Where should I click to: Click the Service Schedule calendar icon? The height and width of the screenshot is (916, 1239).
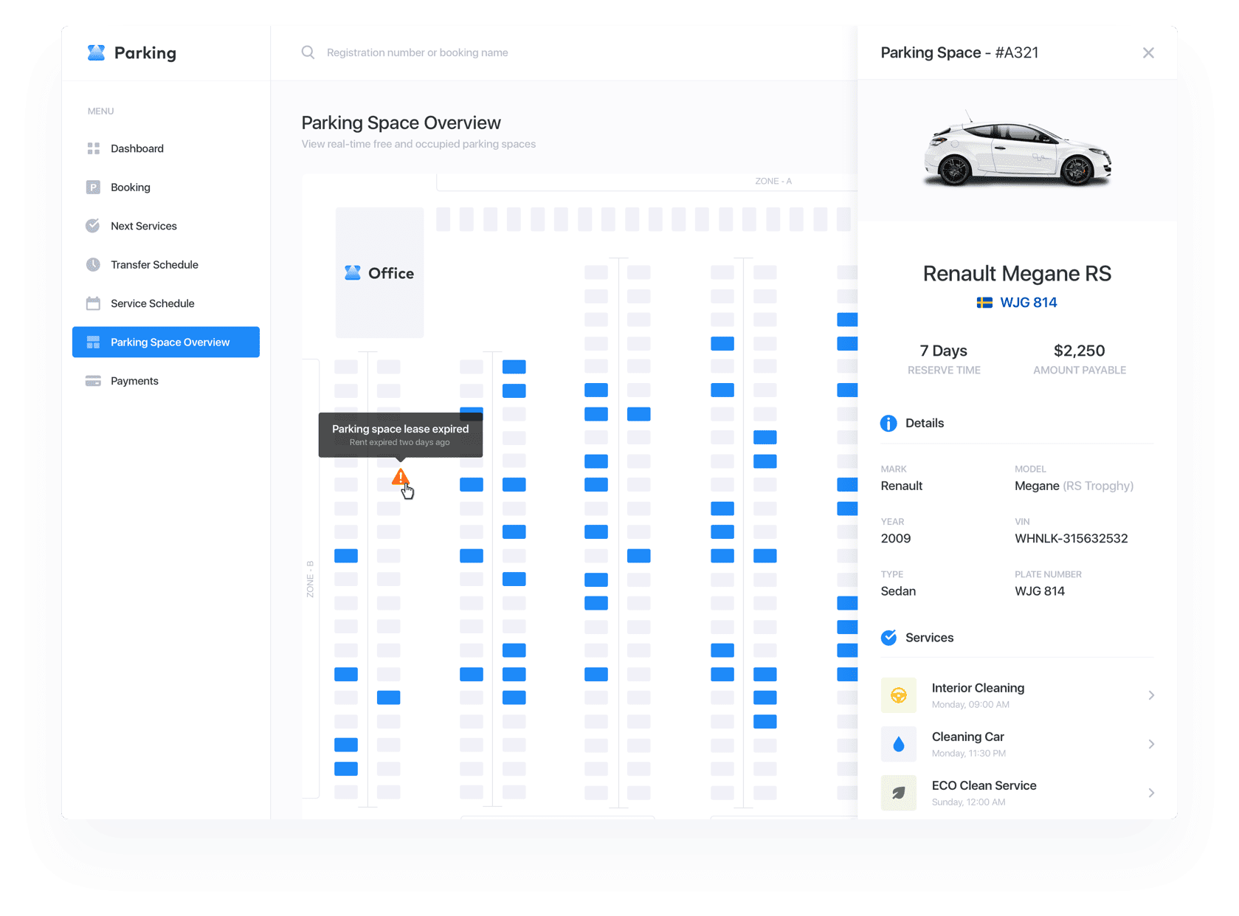pos(93,303)
